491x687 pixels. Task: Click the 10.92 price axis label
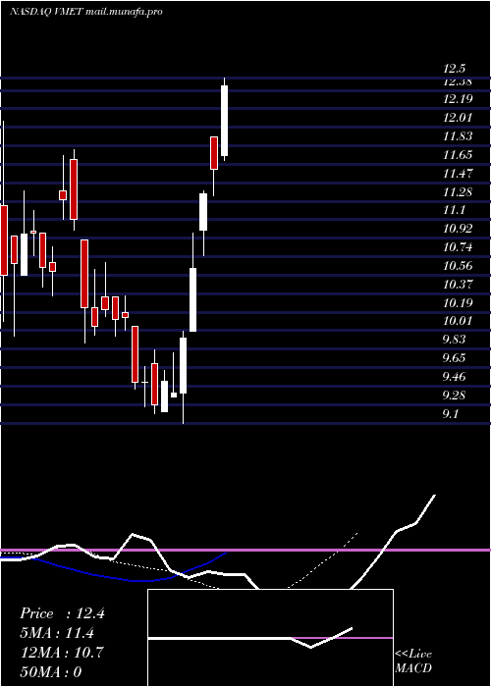(x=458, y=229)
